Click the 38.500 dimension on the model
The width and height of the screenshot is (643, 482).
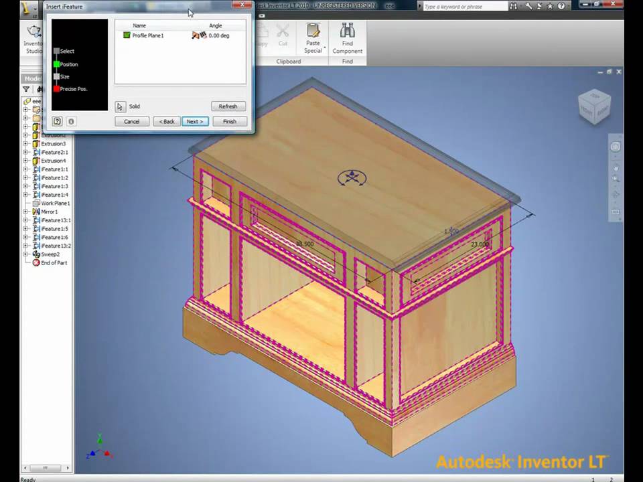[305, 244]
